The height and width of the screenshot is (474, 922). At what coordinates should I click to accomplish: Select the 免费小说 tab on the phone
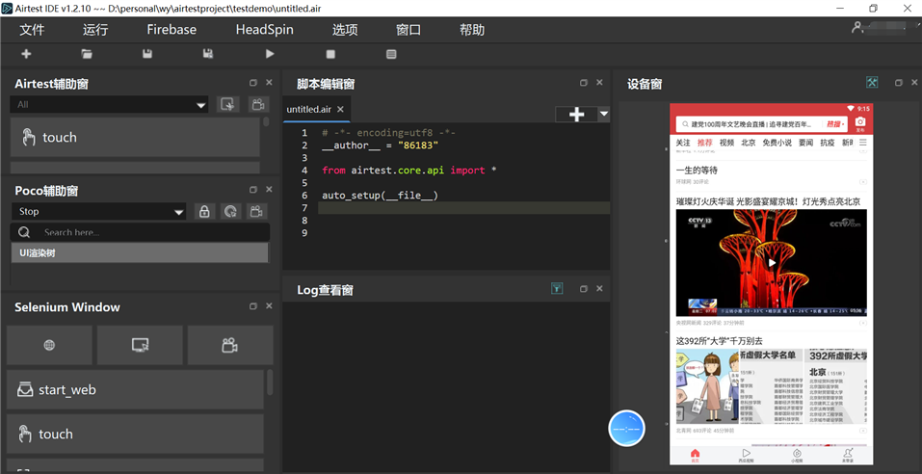(x=777, y=143)
